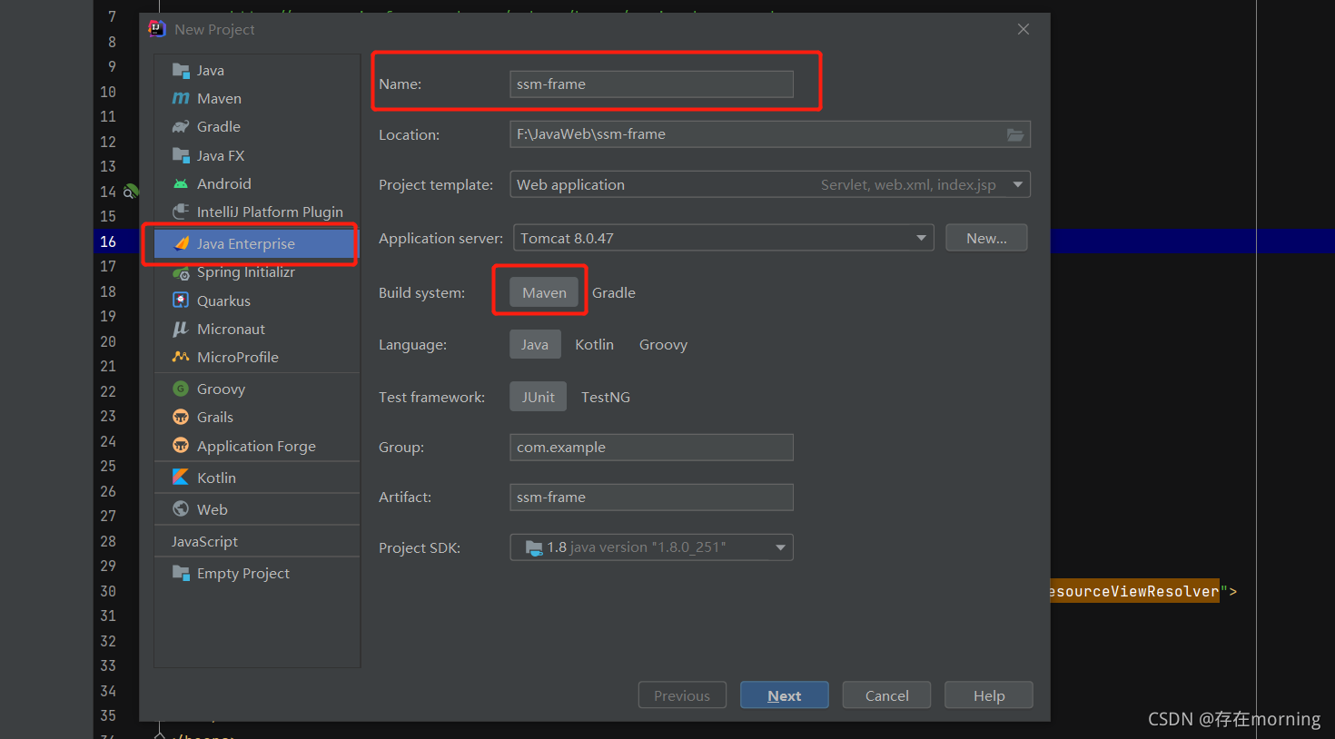Select Application Forge project type
The height and width of the screenshot is (739, 1335).
[x=257, y=446]
